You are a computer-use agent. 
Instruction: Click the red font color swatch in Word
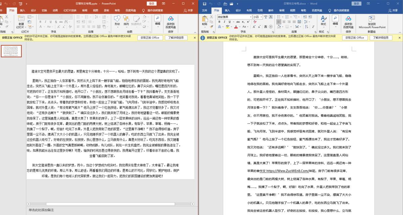click(236, 26)
